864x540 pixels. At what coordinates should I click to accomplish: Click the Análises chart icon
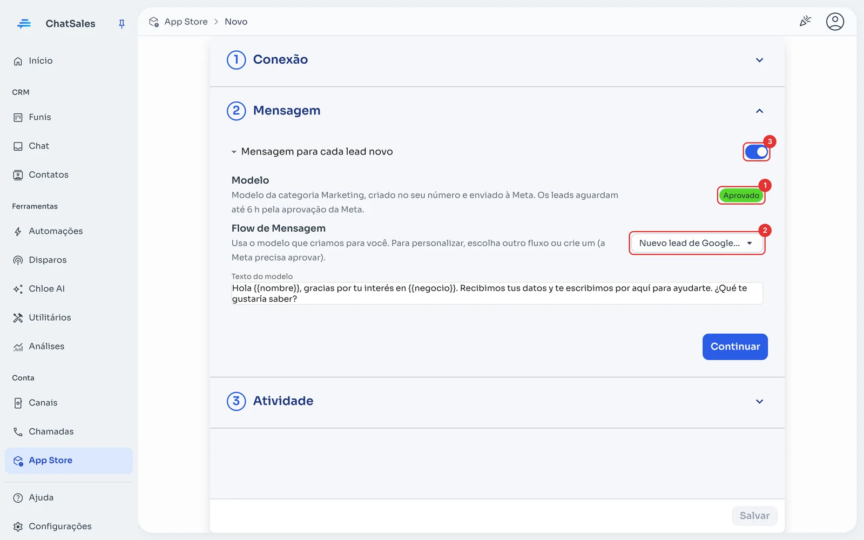click(18, 347)
